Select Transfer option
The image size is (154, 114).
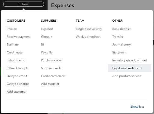coord(118,37)
